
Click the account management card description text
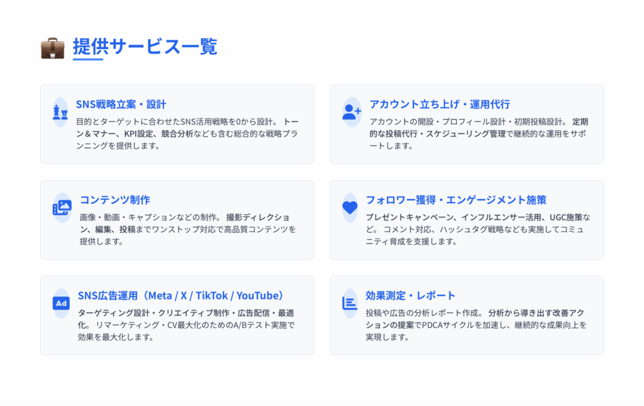pyautogui.click(x=479, y=134)
